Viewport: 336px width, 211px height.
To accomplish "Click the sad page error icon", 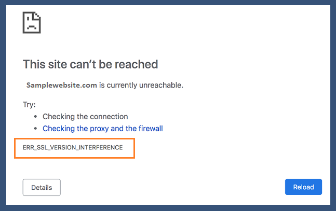I will pyautogui.click(x=32, y=23).
